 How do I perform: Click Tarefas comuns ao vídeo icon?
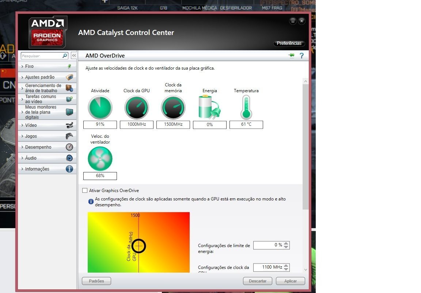tap(69, 99)
